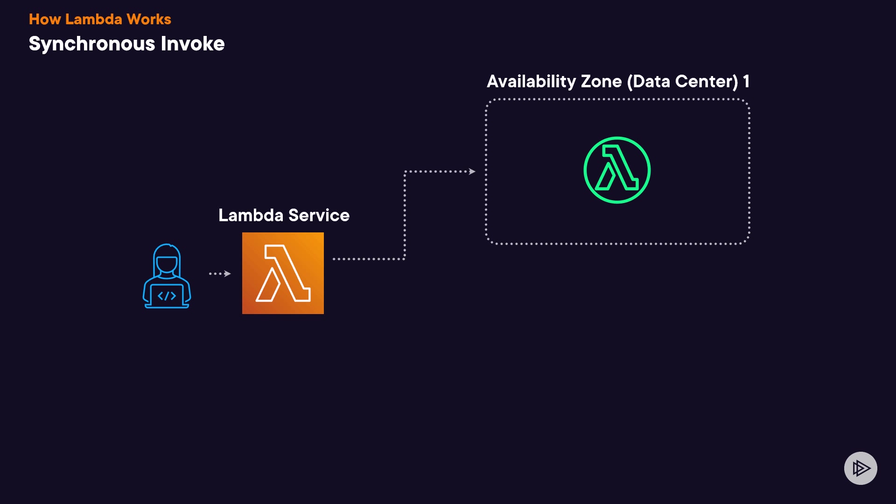This screenshot has height=504, width=896.
Task: Click the blue developer user icon
Action: pos(167,276)
